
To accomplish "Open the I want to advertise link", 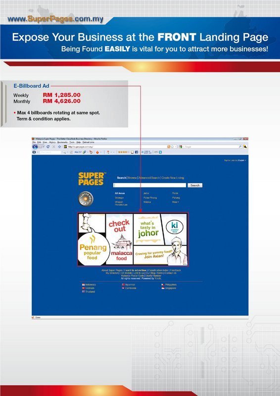I will [x=136, y=270].
